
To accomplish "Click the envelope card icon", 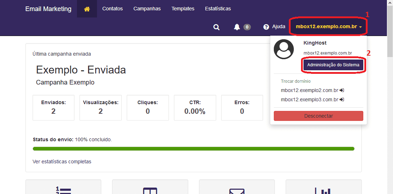I will point(237,191).
